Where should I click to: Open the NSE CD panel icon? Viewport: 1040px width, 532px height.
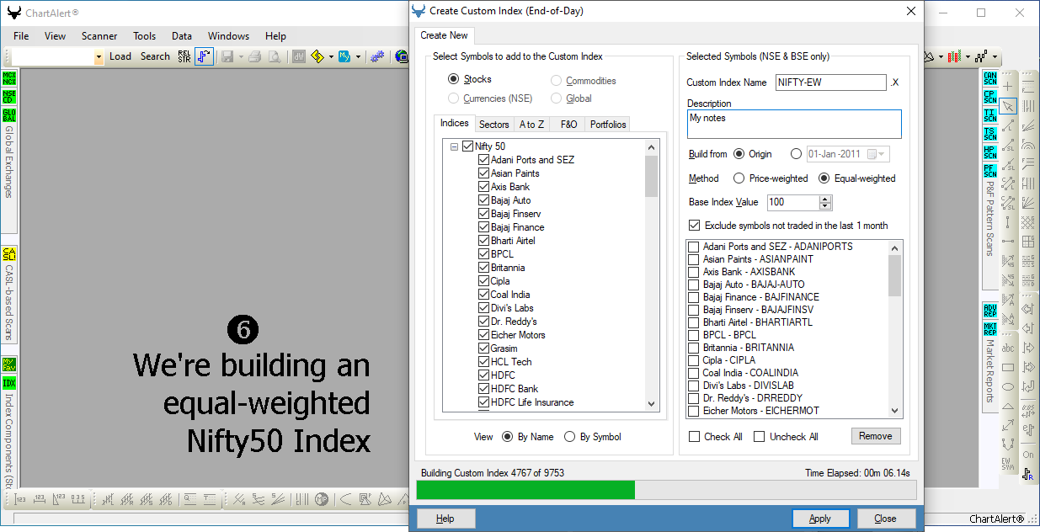(x=9, y=97)
